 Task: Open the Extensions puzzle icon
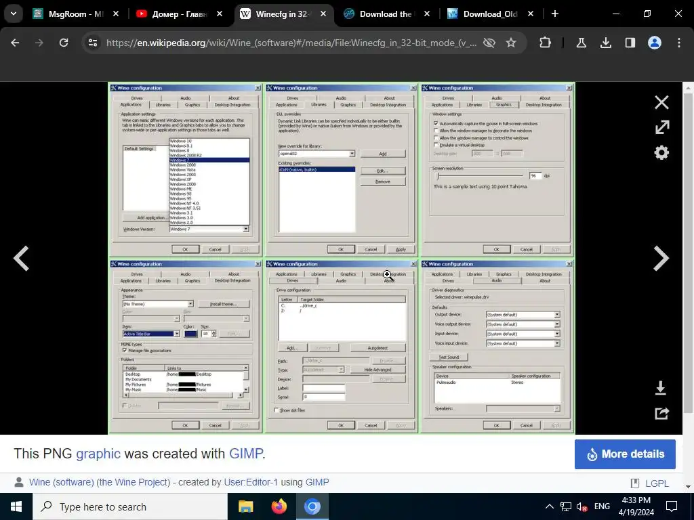pos(546,43)
